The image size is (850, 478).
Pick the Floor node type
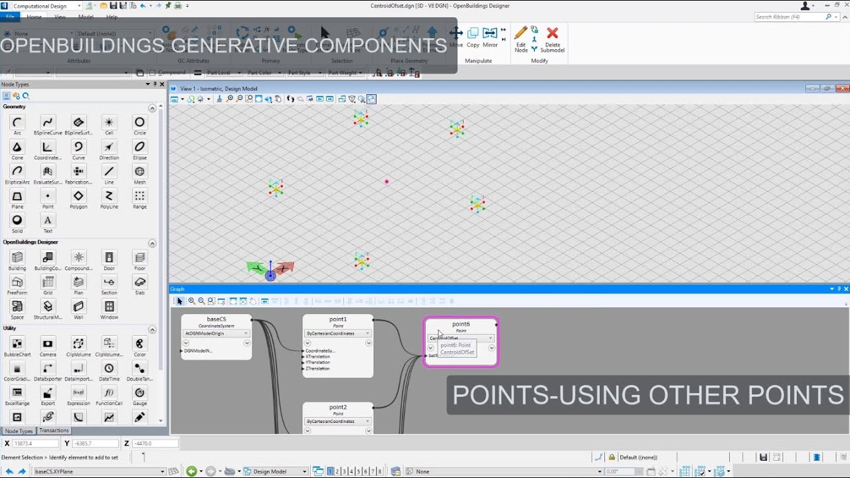click(x=139, y=260)
